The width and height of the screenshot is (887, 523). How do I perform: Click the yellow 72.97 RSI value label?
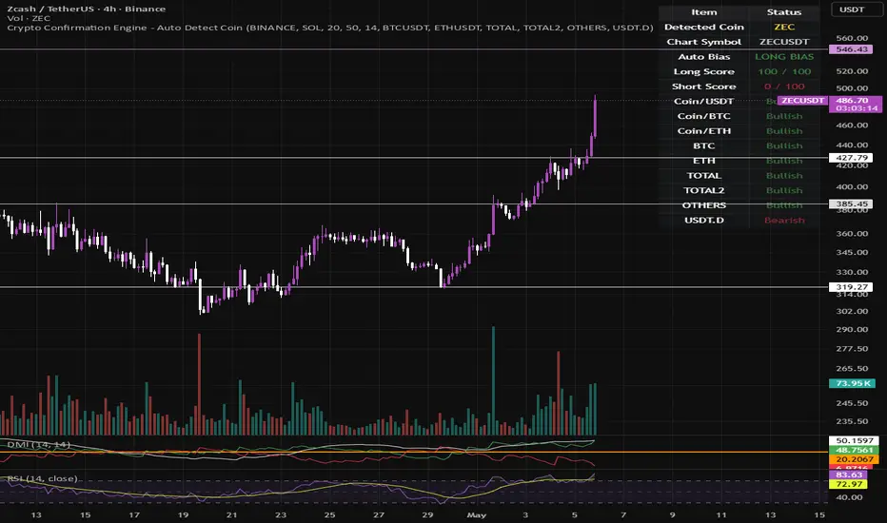[x=848, y=484]
